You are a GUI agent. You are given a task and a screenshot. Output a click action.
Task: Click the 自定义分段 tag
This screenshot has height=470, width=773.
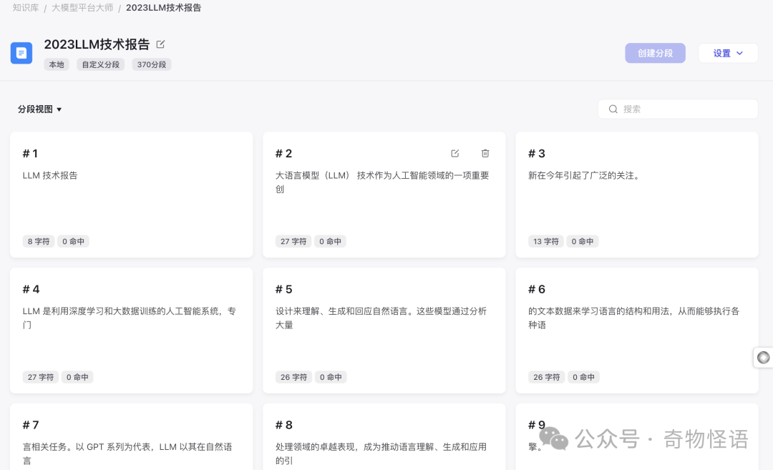pos(100,64)
